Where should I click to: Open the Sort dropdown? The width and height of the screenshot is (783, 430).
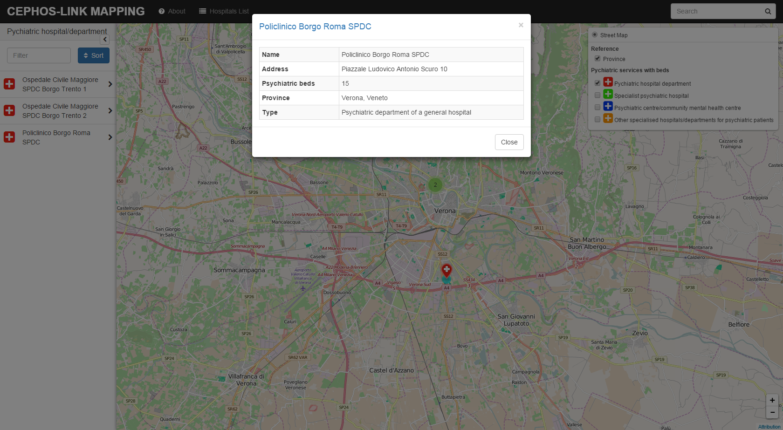[x=94, y=55]
